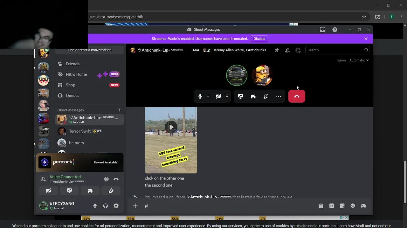The width and height of the screenshot is (407, 228).
Task: Open browser profile T avatar
Action: [392, 17]
